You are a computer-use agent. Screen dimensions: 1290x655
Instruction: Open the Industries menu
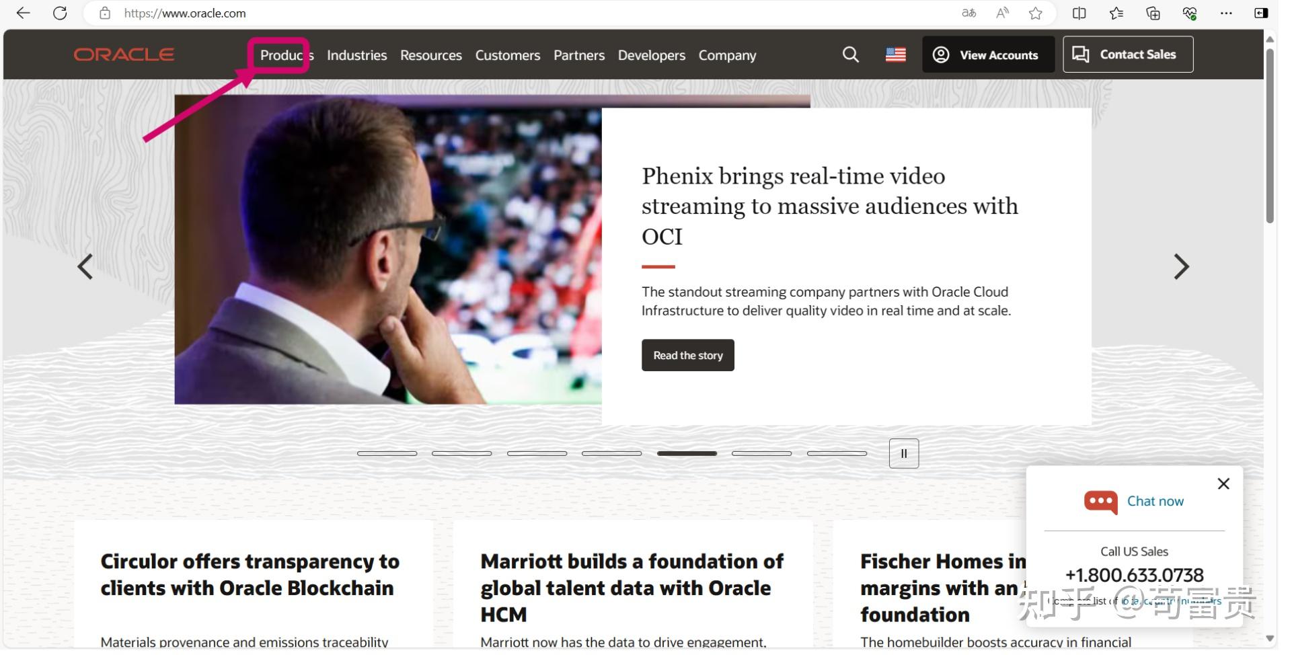356,55
